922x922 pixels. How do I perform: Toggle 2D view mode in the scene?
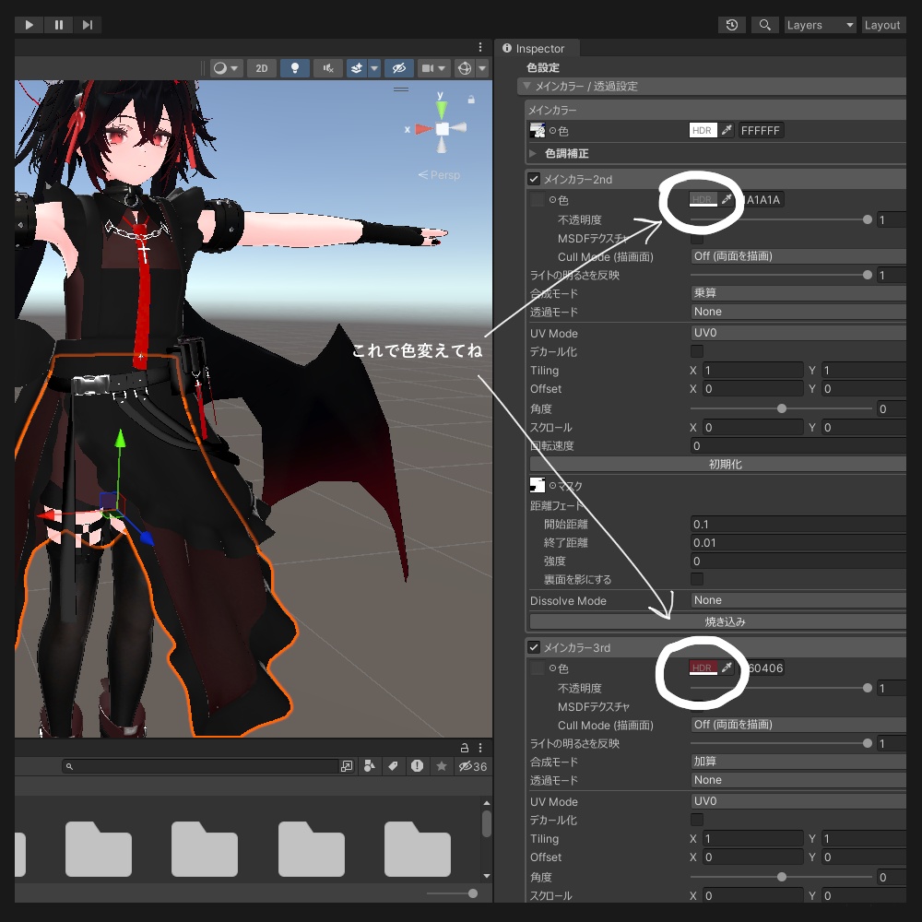click(x=262, y=68)
